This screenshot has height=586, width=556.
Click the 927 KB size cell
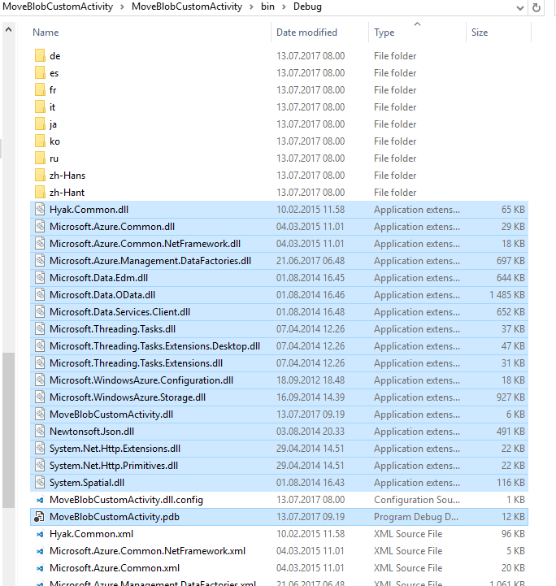click(x=510, y=397)
